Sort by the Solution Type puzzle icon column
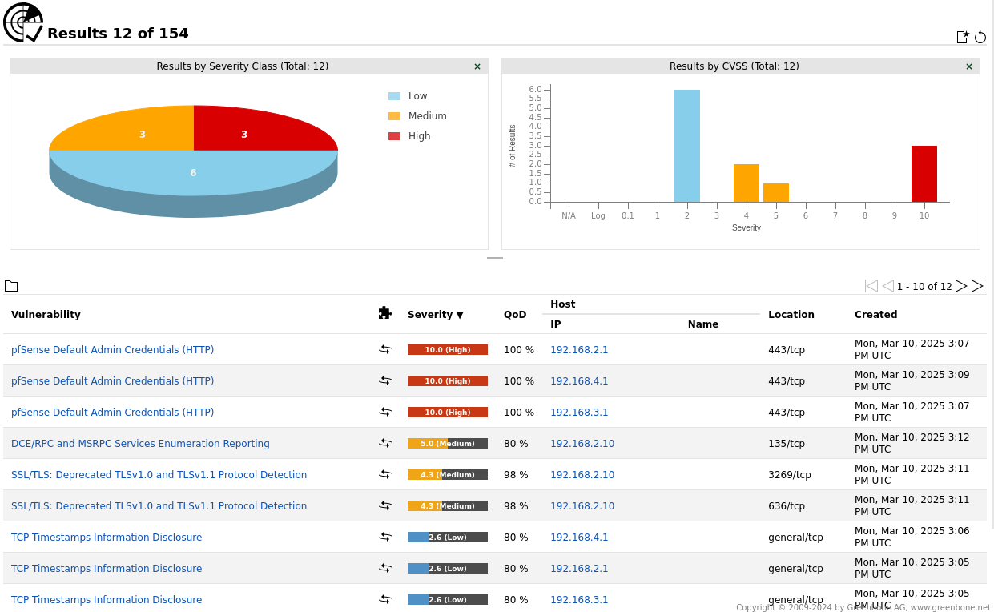 coord(385,313)
